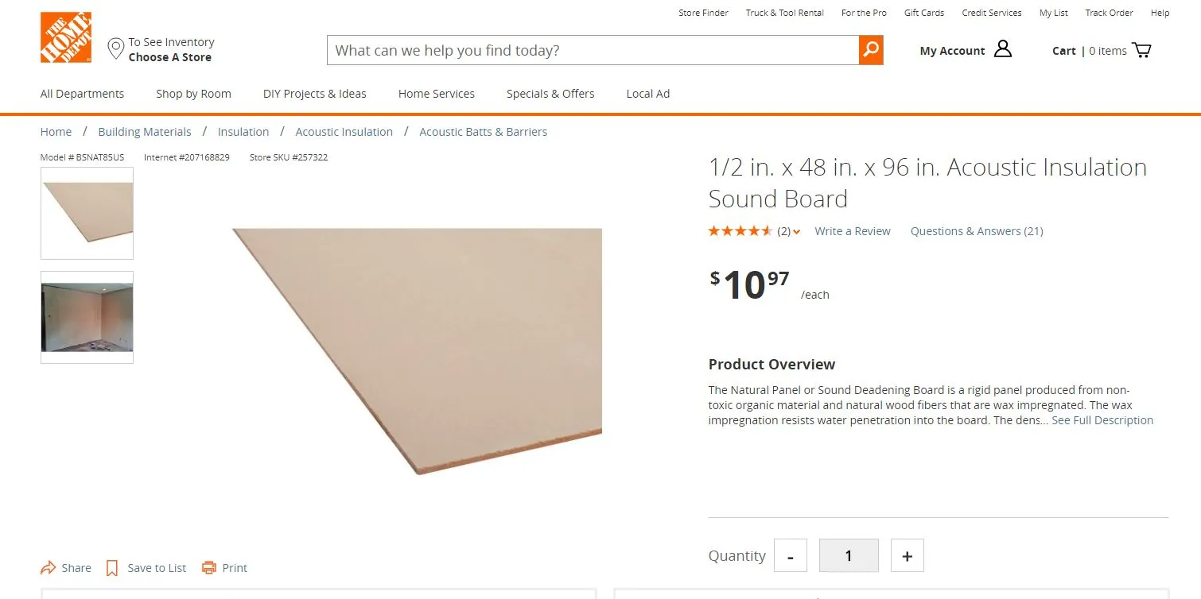Open the Specials & Offers menu
Screen dimensions: 1201x599
[x=550, y=94]
